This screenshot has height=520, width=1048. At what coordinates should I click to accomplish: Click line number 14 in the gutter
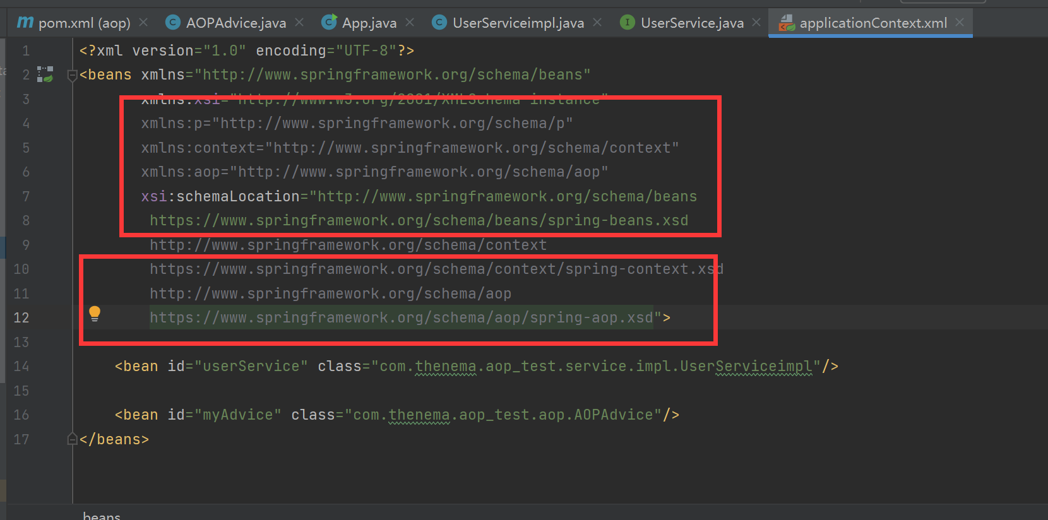pyautogui.click(x=21, y=366)
